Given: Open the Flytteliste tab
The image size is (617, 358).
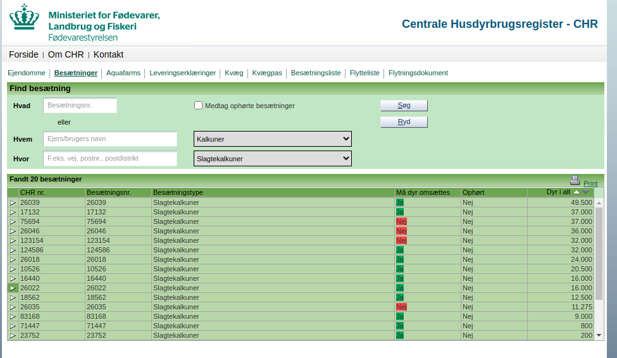Looking at the screenshot, I should pyautogui.click(x=365, y=73).
